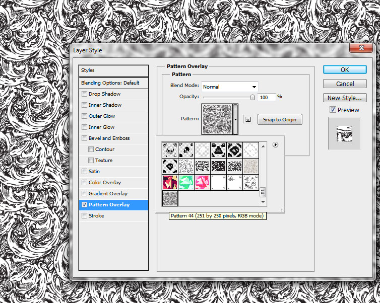Close the Layer Style dialog window
The height and width of the screenshot is (303, 380).
click(361, 48)
